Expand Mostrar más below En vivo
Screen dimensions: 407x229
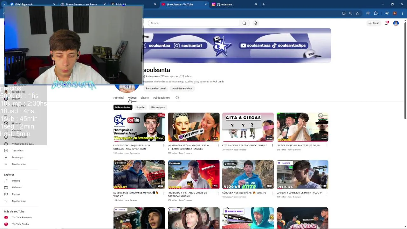[19, 201]
